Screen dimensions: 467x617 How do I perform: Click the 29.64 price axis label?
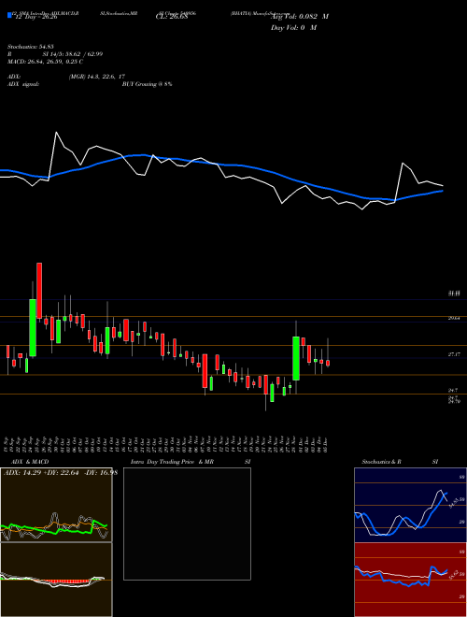454,319
